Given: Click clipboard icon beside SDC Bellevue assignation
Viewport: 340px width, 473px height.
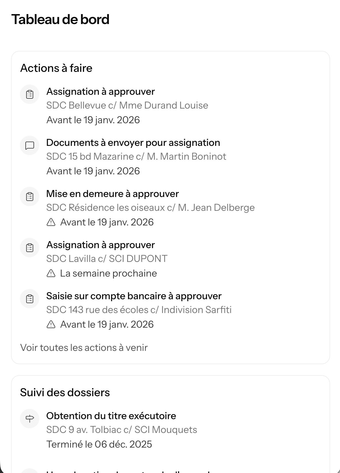Looking at the screenshot, I should coord(30,94).
